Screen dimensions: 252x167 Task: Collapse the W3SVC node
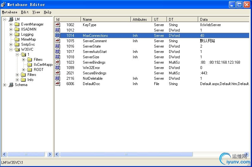point(11,50)
